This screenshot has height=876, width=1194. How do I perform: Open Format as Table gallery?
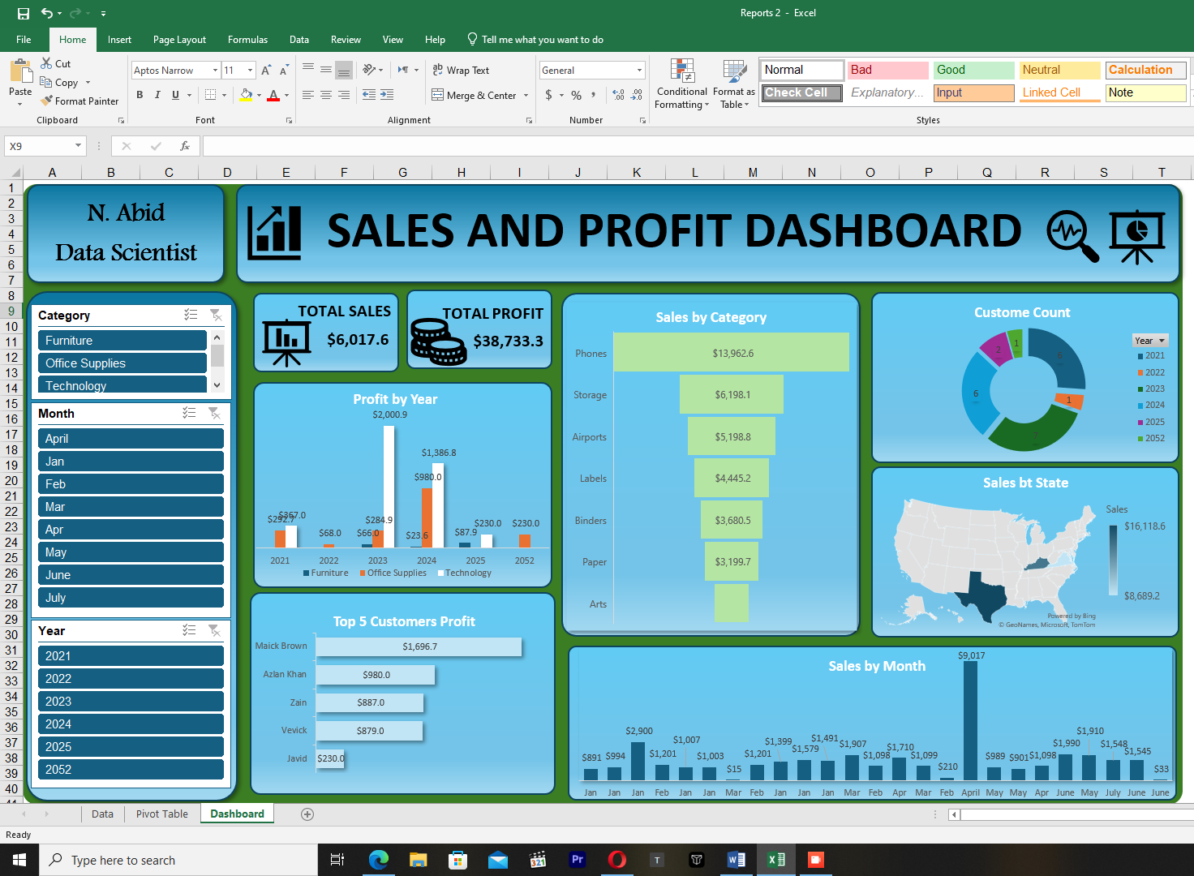734,84
